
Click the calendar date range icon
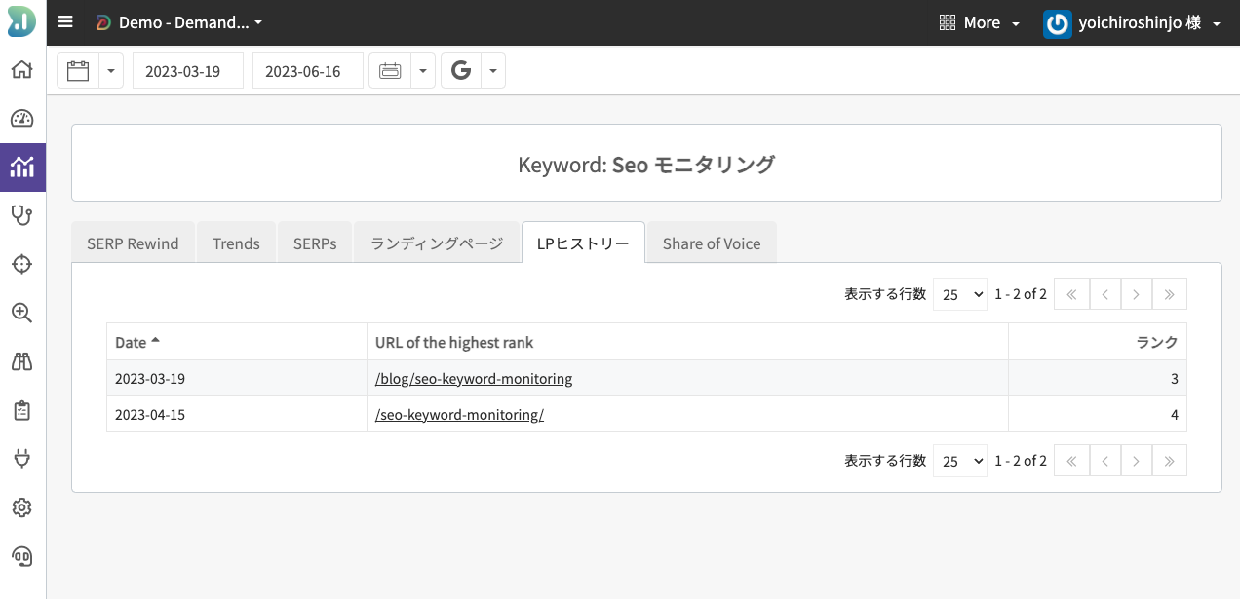[78, 70]
